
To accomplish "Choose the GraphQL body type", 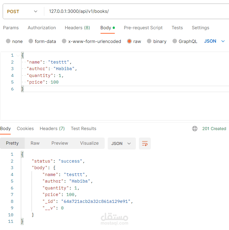I will pos(175,41).
